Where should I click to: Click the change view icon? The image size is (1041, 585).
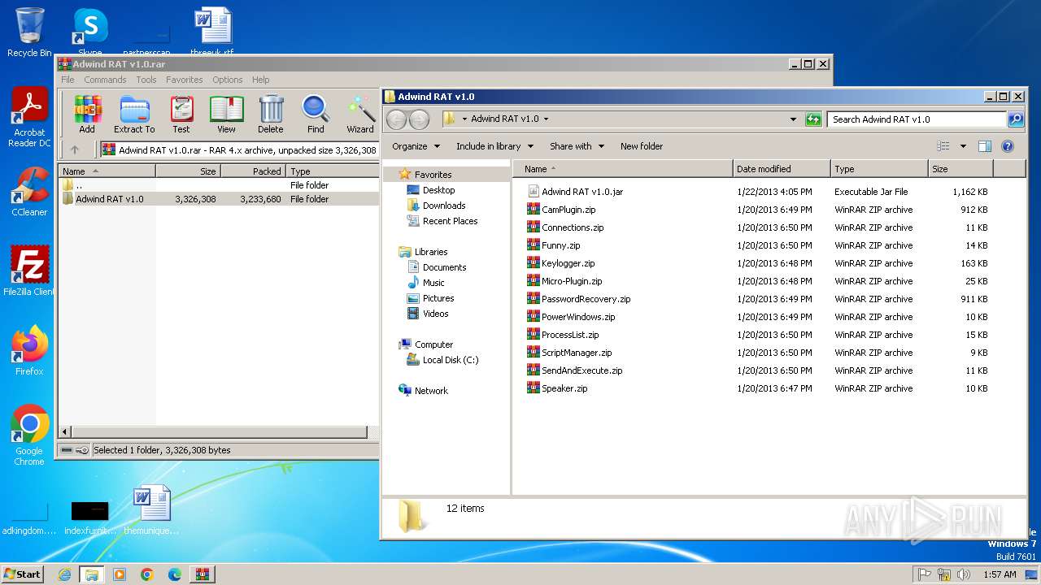click(943, 146)
